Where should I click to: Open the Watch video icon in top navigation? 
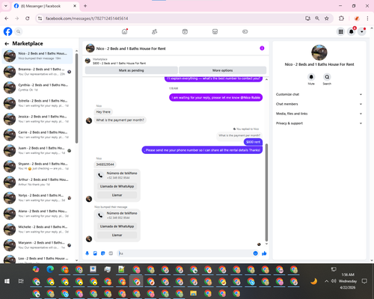[x=185, y=31]
